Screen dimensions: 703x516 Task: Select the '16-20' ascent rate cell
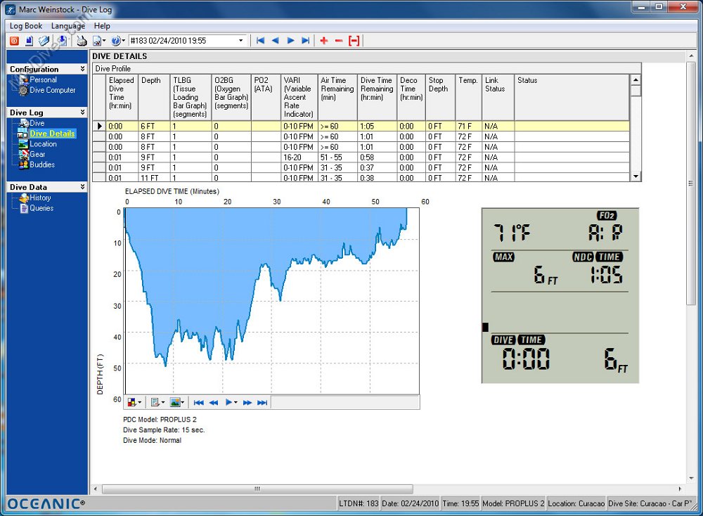pos(299,157)
